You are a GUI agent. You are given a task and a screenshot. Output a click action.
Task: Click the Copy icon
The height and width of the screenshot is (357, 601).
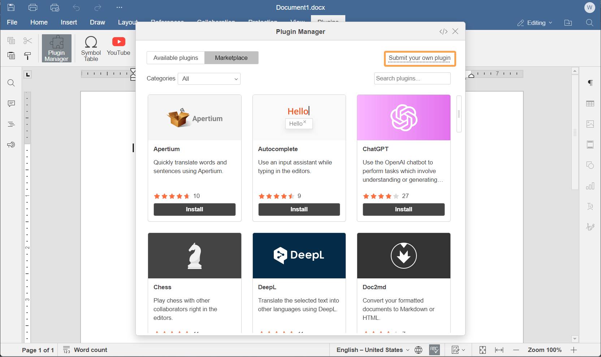(x=11, y=40)
